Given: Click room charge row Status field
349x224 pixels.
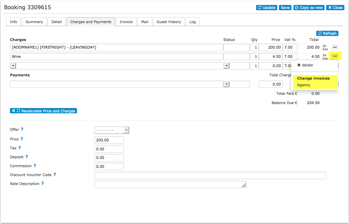Looking at the screenshot, I should 237,47.
